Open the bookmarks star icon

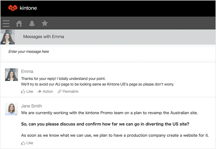tap(45, 23)
